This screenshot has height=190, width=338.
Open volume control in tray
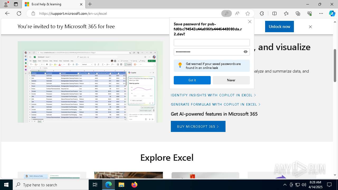(x=304, y=185)
